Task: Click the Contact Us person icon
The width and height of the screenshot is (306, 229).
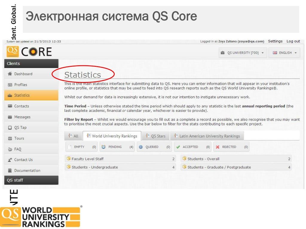Action: point(10,160)
